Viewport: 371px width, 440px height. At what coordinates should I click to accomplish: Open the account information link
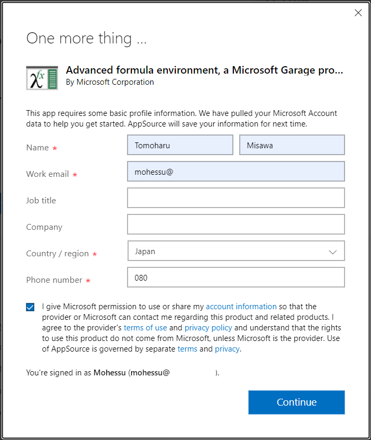pos(241,307)
